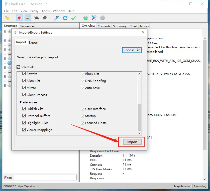
Task: Open the Edit menu
Action: [15, 11]
